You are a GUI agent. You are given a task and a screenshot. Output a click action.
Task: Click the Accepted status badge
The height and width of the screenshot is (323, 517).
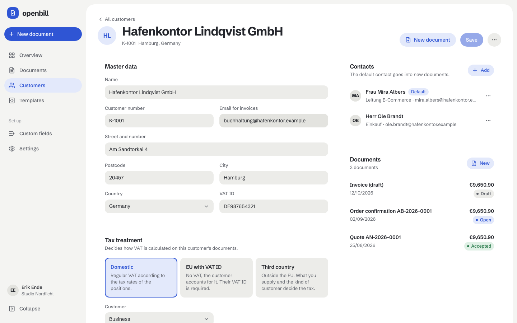[x=479, y=246]
